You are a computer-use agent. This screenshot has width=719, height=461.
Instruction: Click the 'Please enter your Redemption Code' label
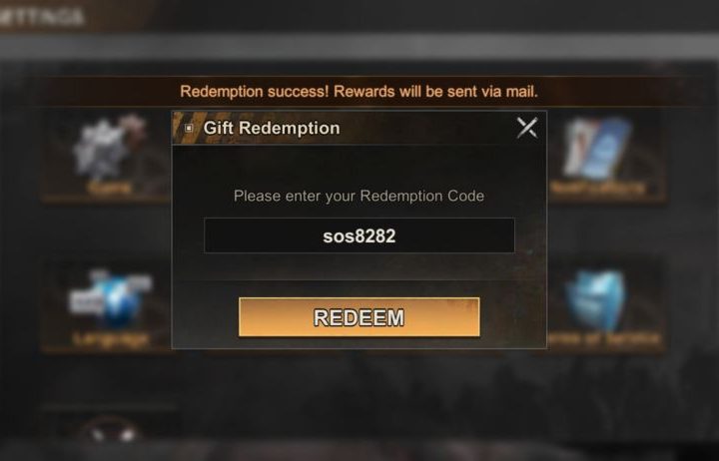pyautogui.click(x=359, y=197)
